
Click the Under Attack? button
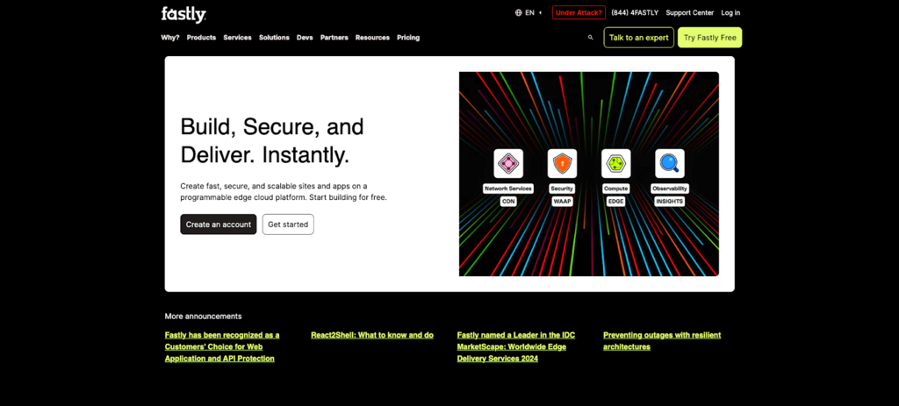coord(579,13)
